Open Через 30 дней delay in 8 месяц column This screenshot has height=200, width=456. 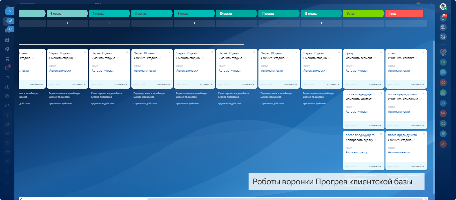[x=144, y=53]
